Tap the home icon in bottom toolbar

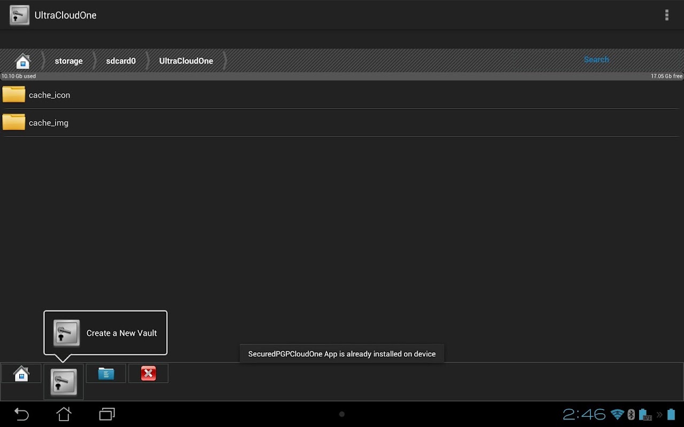point(21,374)
